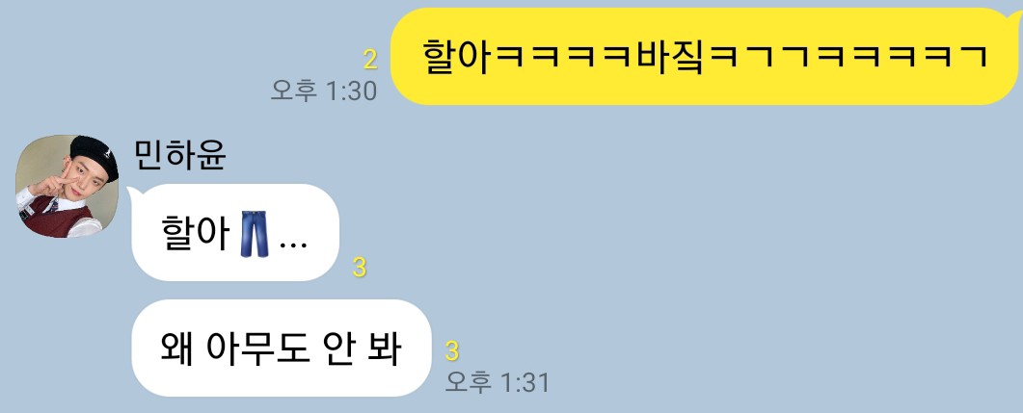This screenshot has width=1023, height=413.
Task: Click the 오후 1:31 timestamp
Action: tap(498, 382)
